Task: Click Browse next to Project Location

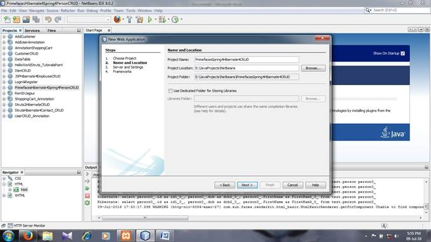Action: click(313, 68)
